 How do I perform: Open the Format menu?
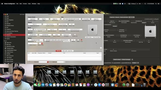pyautogui.click(x=25, y=4)
